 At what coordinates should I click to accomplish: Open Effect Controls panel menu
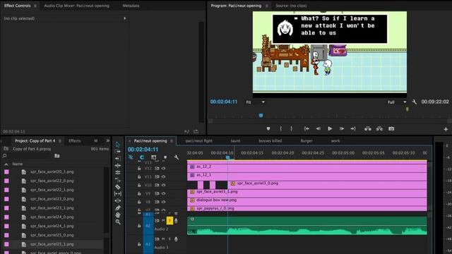coord(35,6)
